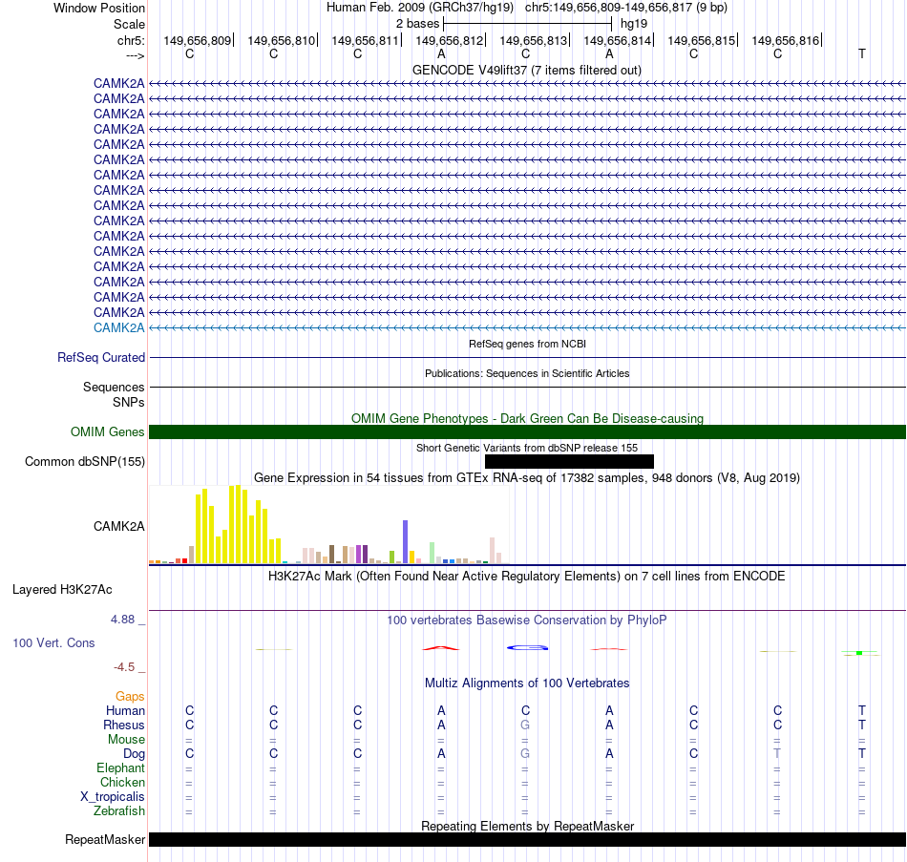Click the Human Feb. 2009 (GRCh37/hg19) title

pos(420,8)
